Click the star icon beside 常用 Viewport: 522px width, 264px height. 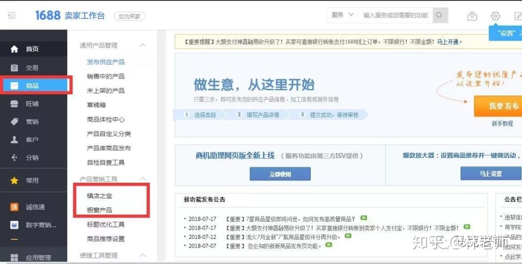(x=14, y=180)
